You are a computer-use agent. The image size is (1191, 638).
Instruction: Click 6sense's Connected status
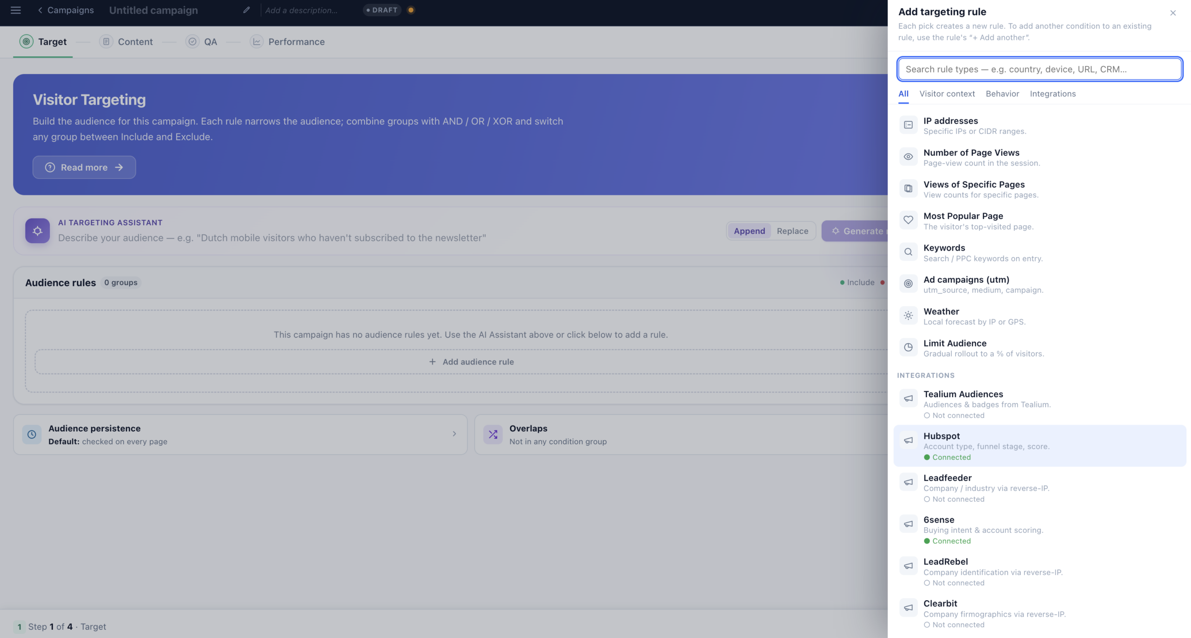pos(947,541)
